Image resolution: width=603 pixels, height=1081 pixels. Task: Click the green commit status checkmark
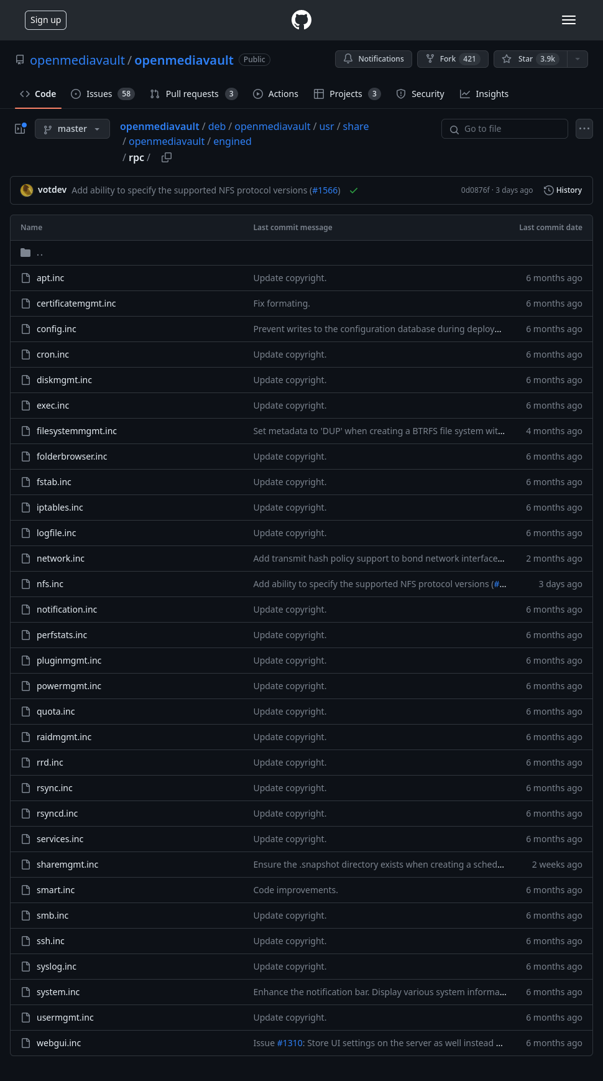coord(354,190)
